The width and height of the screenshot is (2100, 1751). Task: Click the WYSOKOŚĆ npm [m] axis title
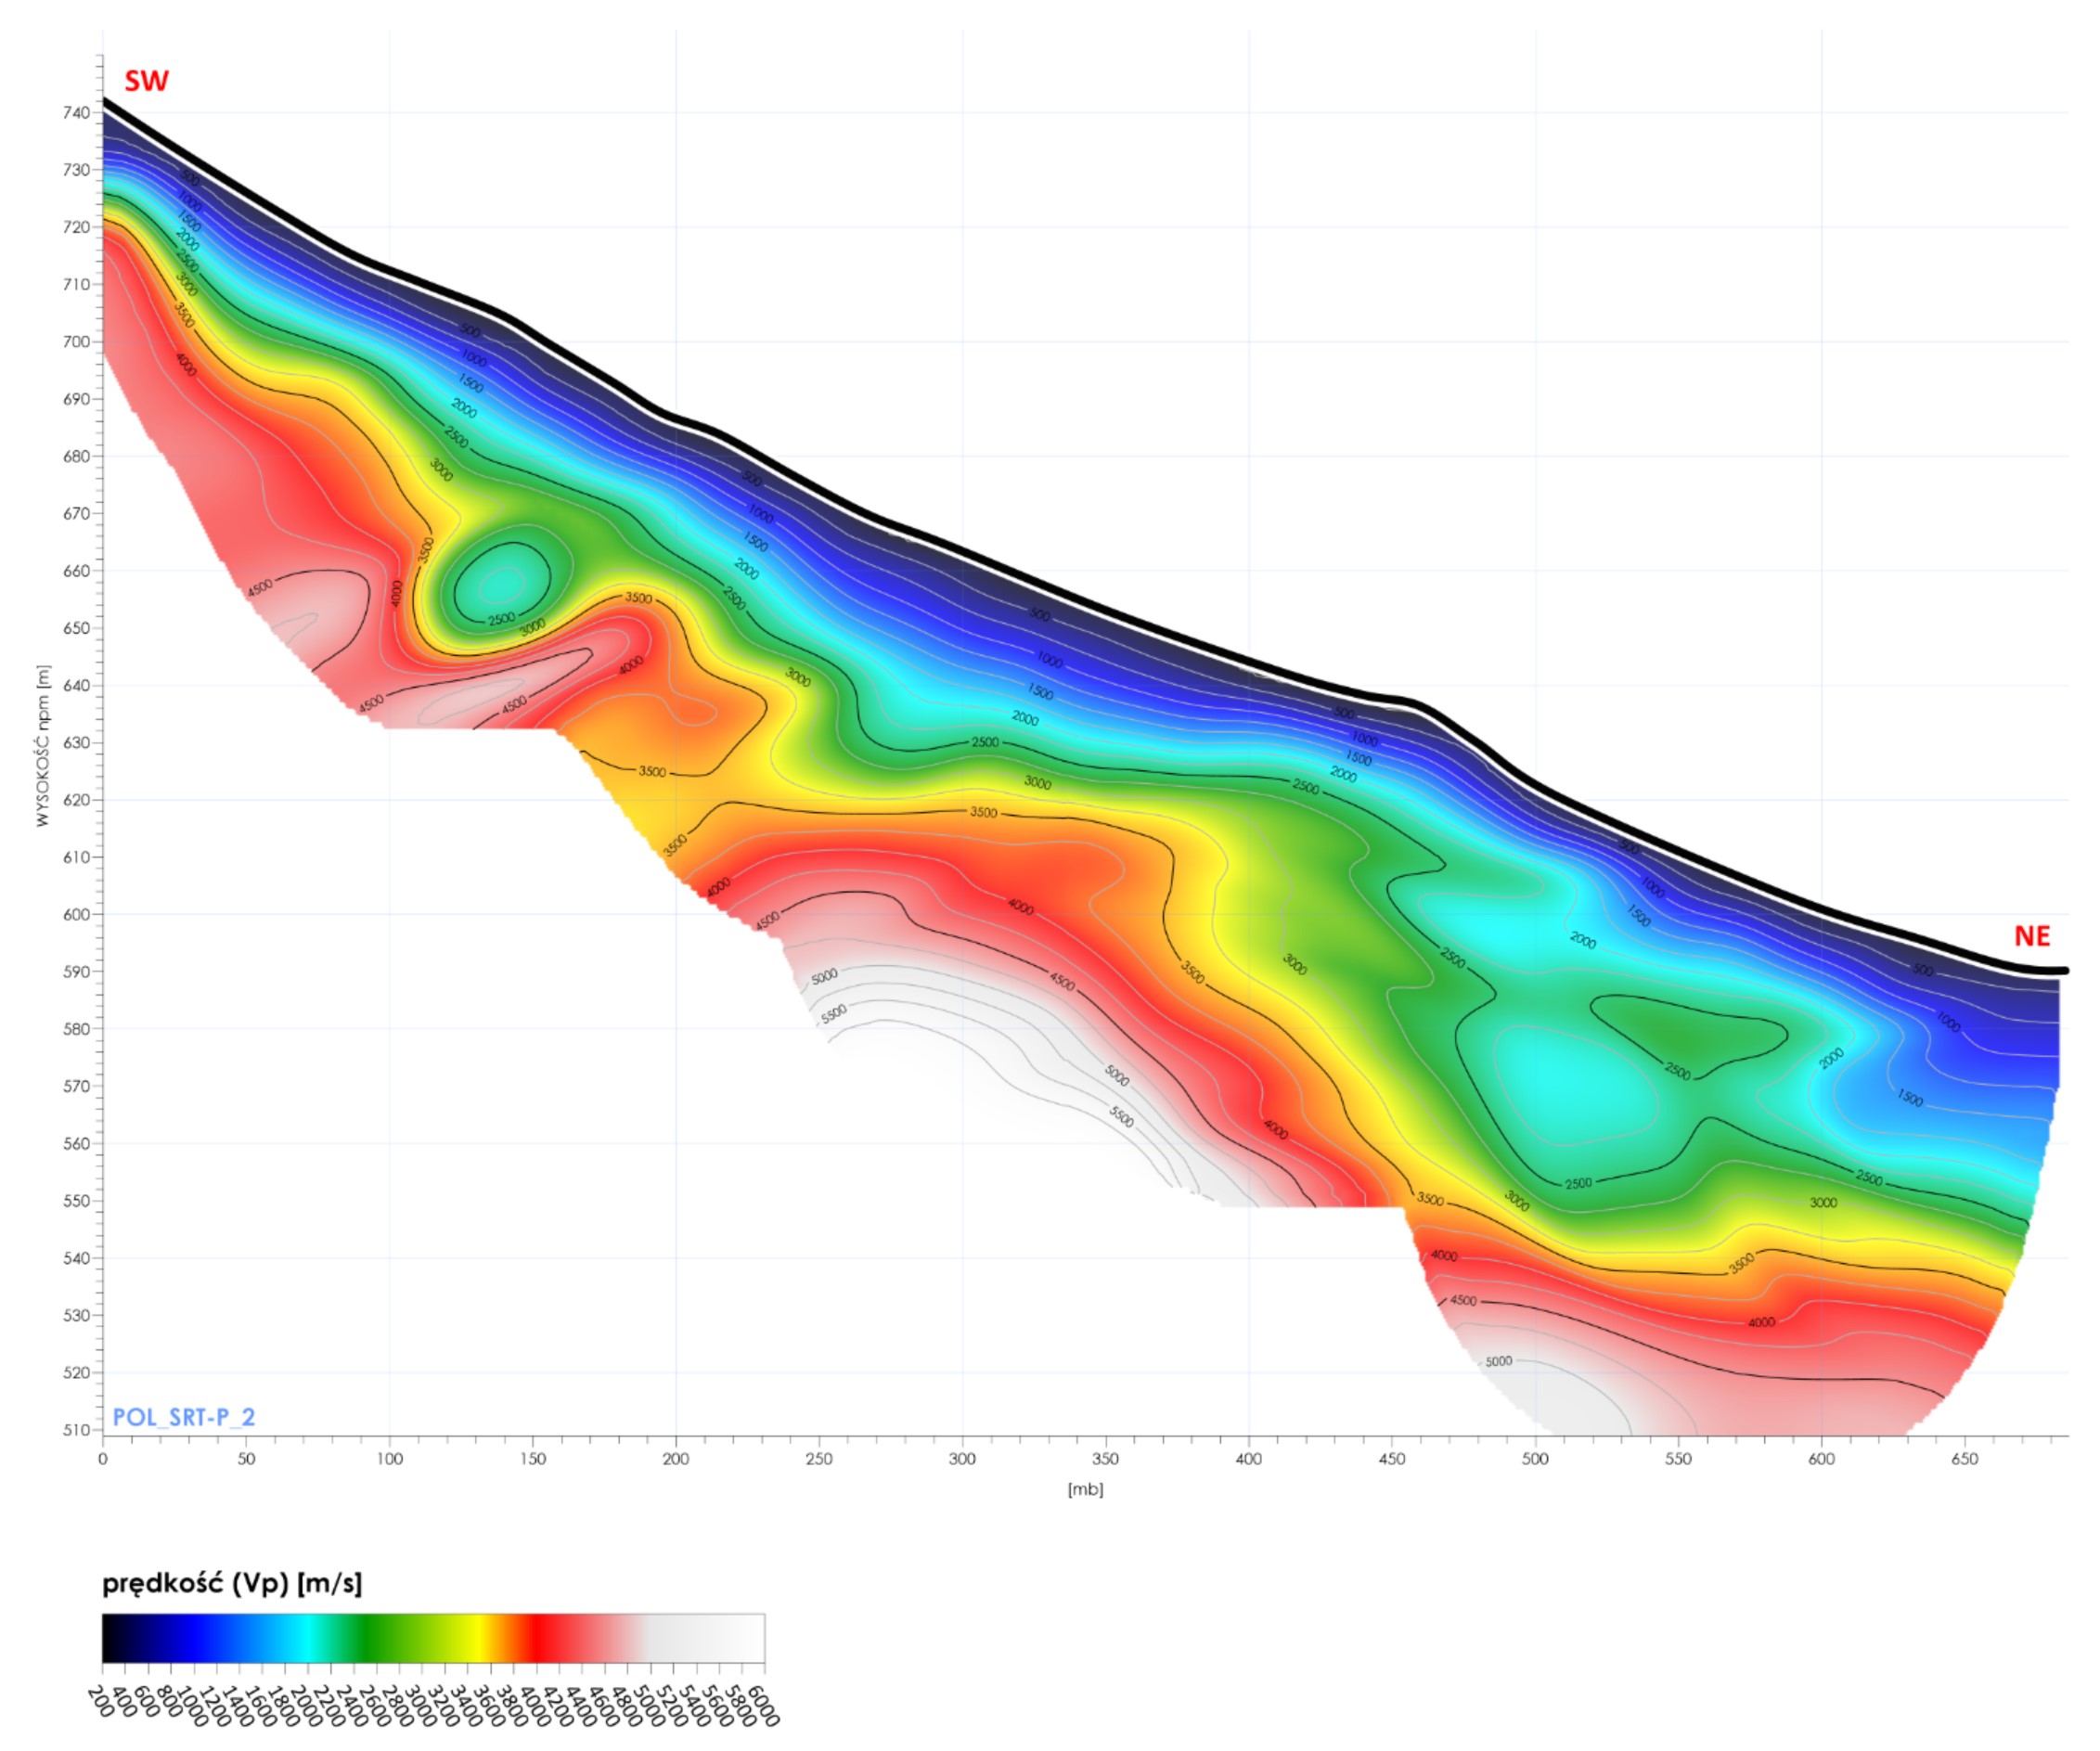coord(42,746)
